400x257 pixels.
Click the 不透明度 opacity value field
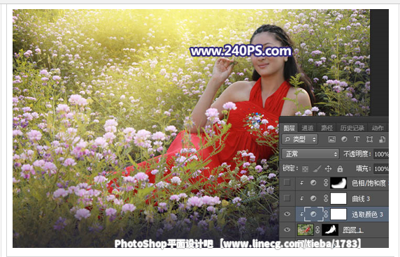381,154
